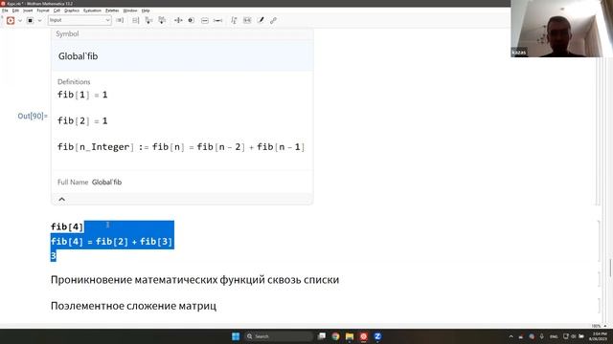613x344 pixels.
Task: Open Task View from the taskbar
Action: tap(322, 336)
